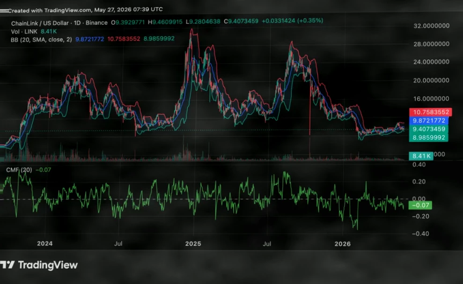Click the 2024 time axis label

tap(45, 244)
